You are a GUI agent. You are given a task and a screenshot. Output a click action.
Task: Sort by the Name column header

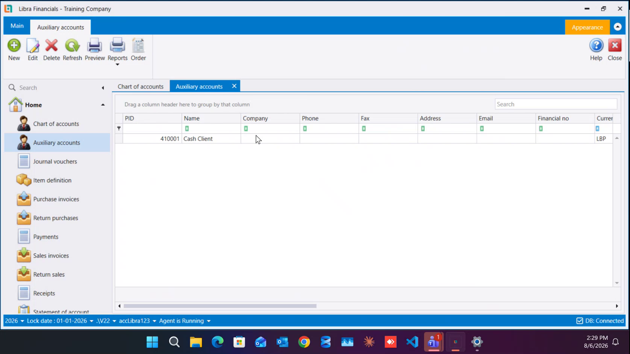click(x=211, y=118)
